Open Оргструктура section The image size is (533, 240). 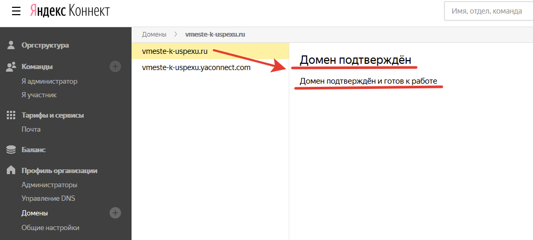coord(45,45)
